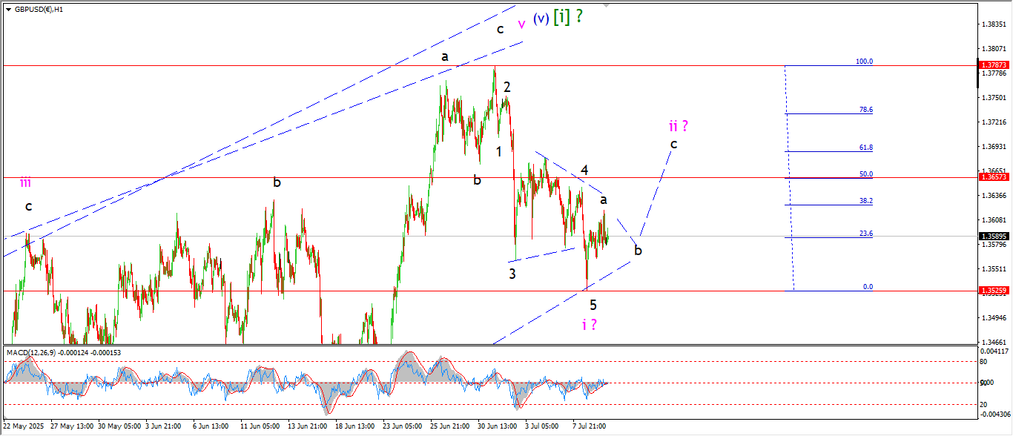Click the Fibonacci 0.0 level label

(x=867, y=287)
